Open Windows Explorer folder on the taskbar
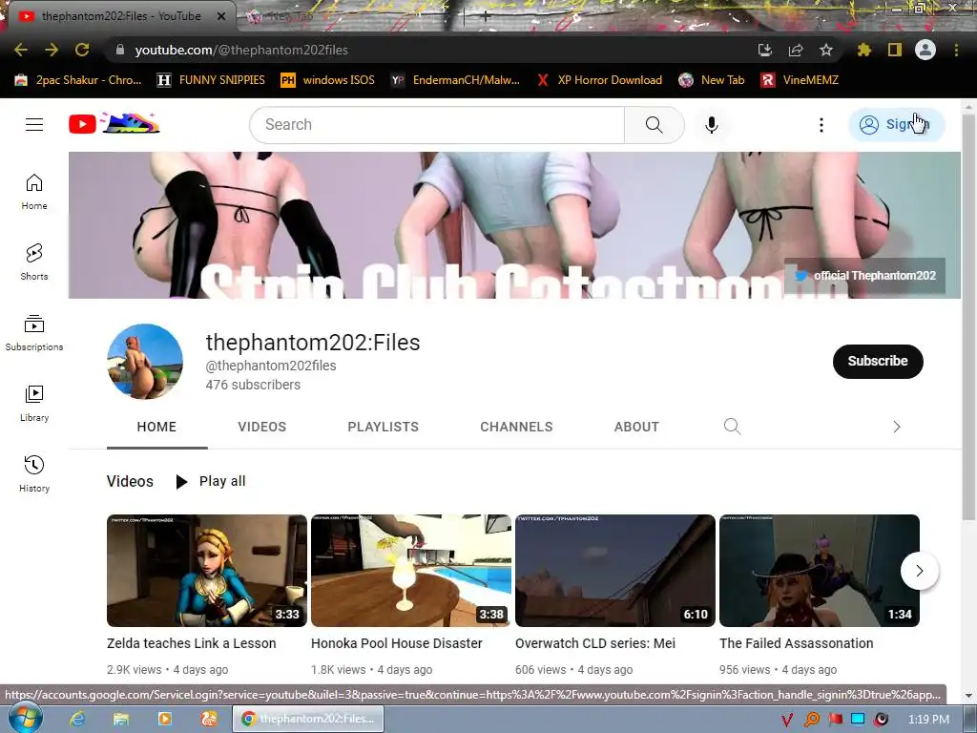Viewport: 977px width, 733px height. pos(121,719)
